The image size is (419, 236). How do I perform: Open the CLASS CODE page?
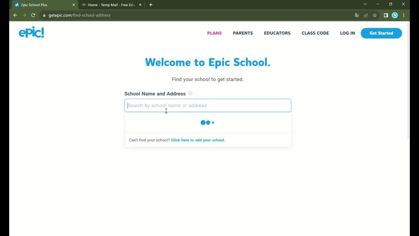pos(315,33)
